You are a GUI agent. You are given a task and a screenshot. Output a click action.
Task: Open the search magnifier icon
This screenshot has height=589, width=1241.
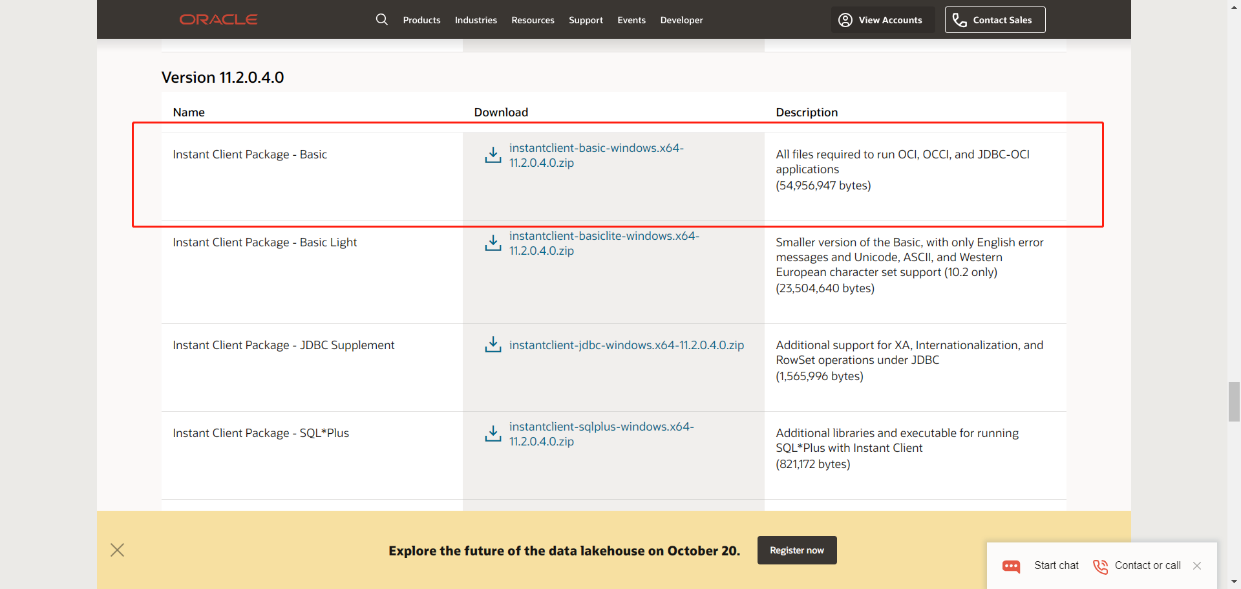pyautogui.click(x=381, y=19)
